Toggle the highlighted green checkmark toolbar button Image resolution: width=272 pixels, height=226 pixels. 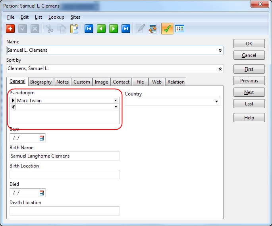(167, 29)
